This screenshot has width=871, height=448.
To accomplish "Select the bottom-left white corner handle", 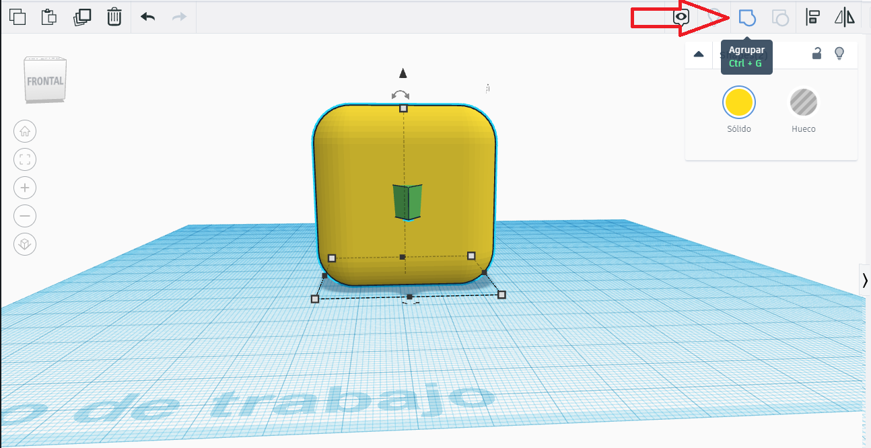I will 314,299.
